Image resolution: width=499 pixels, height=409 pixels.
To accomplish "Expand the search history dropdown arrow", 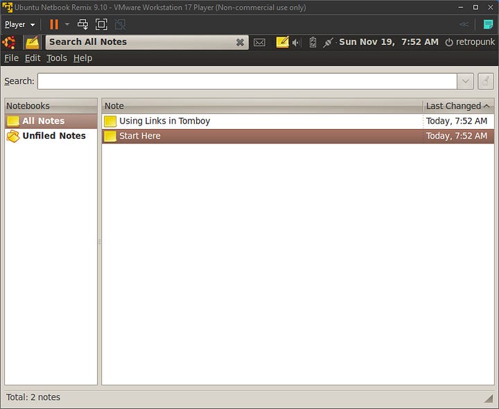I will tap(465, 81).
